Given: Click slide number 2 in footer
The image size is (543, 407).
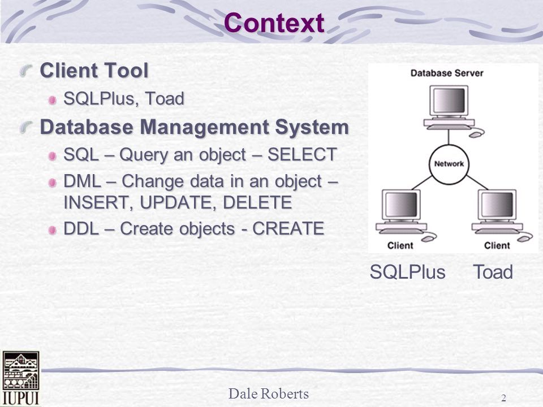Looking at the screenshot, I should pyautogui.click(x=503, y=397).
